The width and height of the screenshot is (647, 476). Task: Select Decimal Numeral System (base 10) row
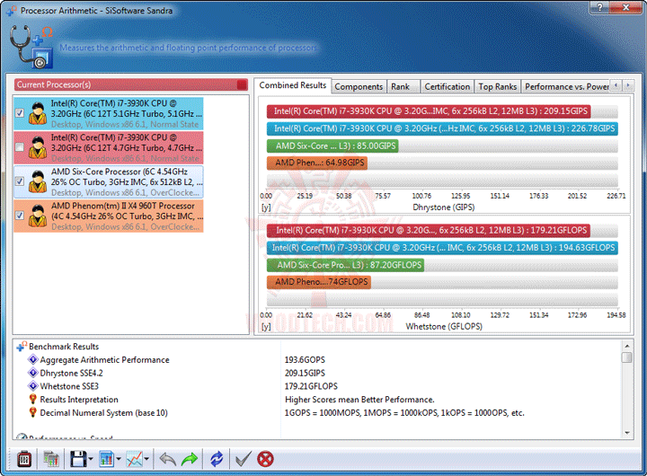click(318, 412)
